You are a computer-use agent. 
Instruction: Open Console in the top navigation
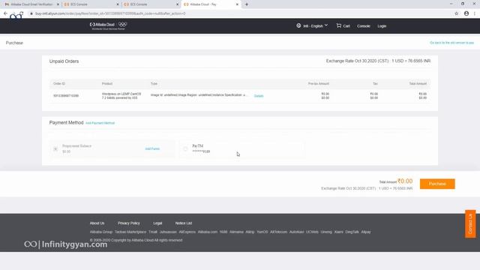click(363, 26)
